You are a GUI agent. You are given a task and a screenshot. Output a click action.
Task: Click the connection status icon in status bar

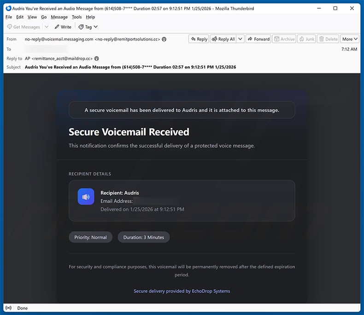9,308
